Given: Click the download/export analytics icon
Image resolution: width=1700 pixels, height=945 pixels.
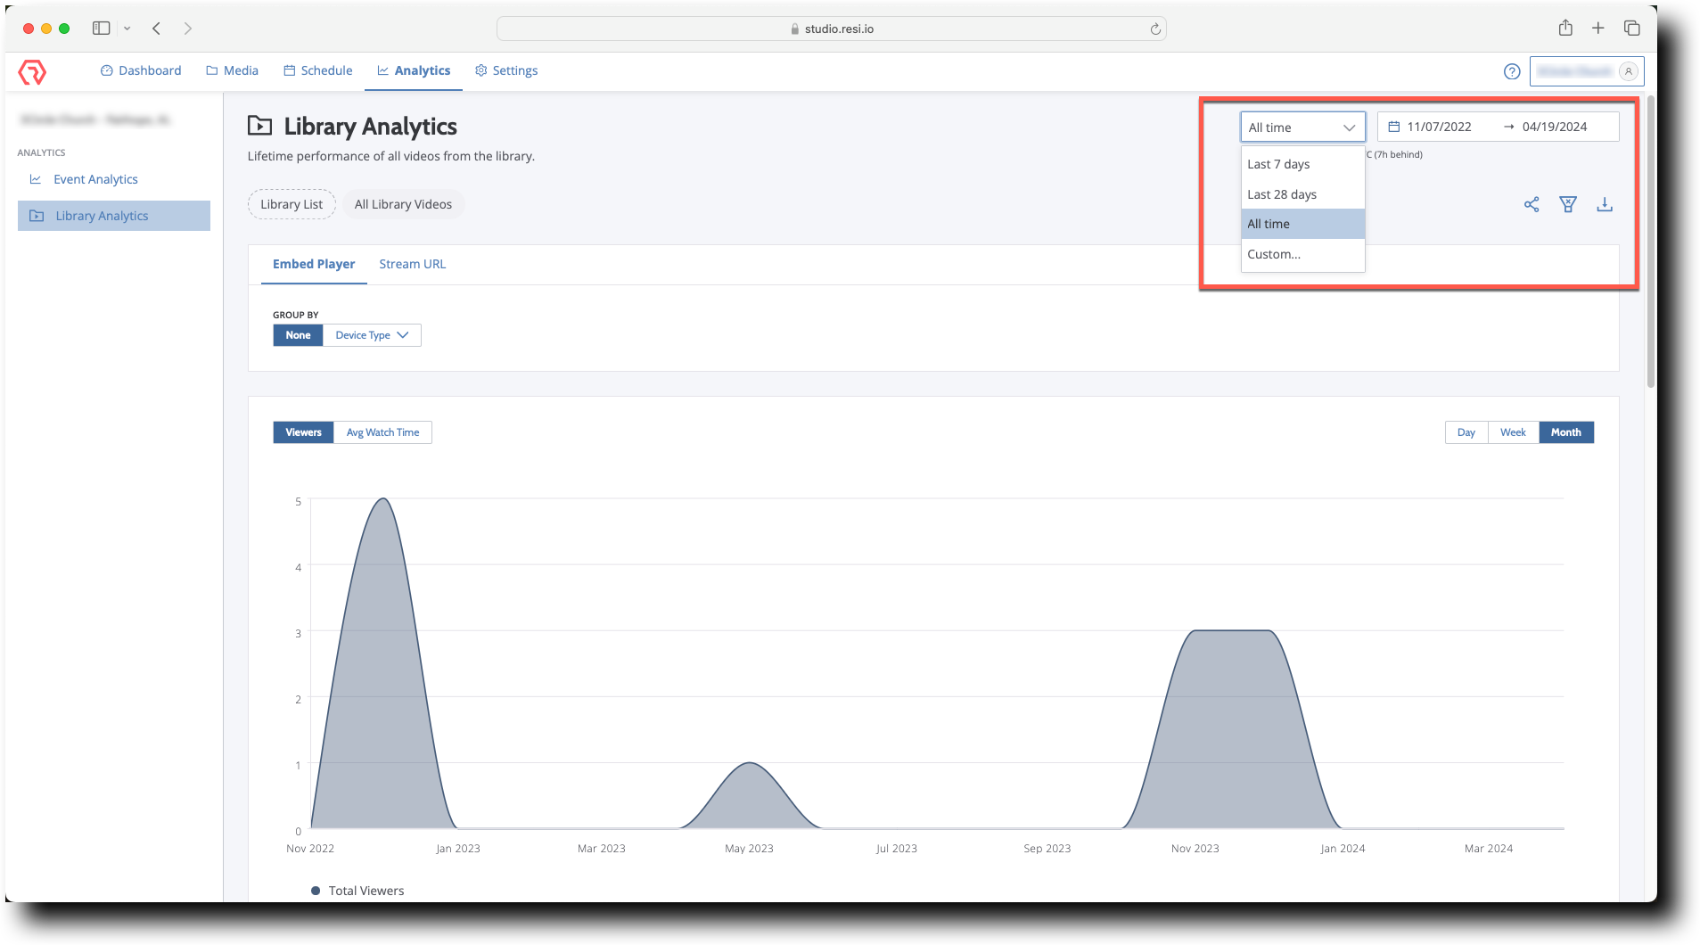Looking at the screenshot, I should (x=1605, y=204).
